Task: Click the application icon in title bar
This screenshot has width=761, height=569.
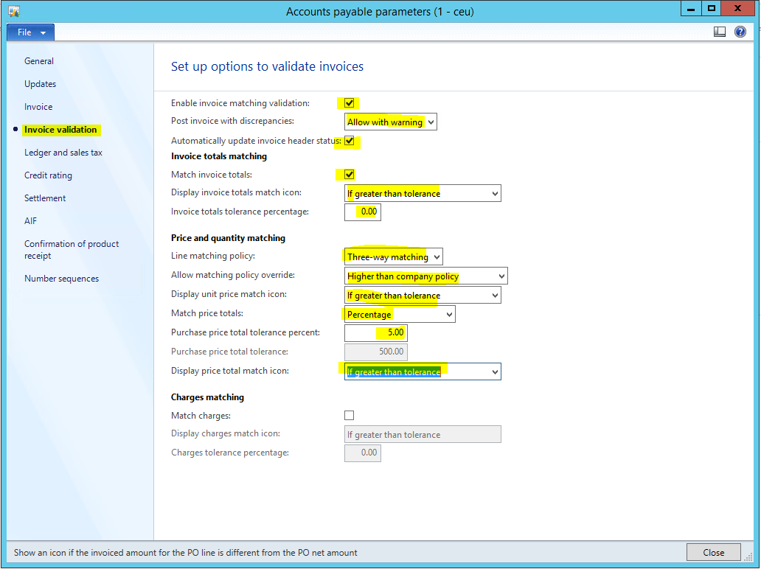Action: [x=14, y=11]
